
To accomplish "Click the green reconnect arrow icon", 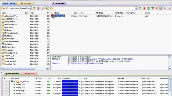I will [x=152, y=8].
